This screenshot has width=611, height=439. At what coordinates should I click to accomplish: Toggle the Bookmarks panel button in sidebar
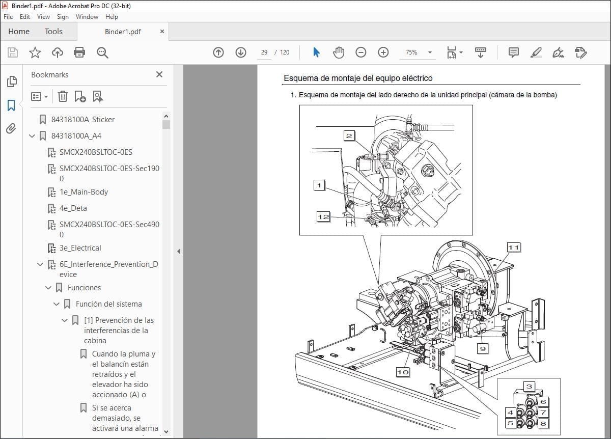[x=11, y=105]
